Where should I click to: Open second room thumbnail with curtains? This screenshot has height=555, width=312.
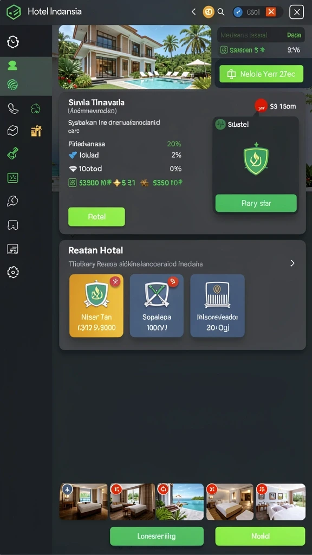point(132,502)
